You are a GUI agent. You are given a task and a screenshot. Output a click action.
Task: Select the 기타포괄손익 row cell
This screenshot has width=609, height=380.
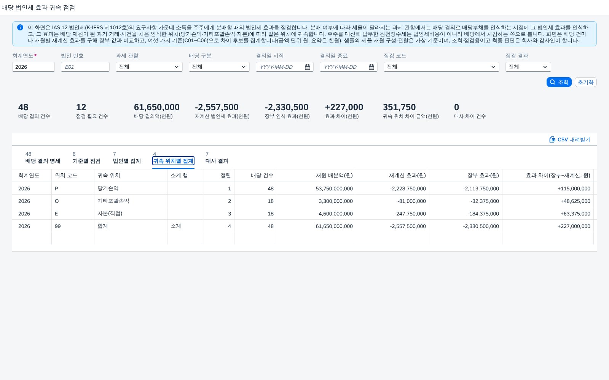point(131,201)
